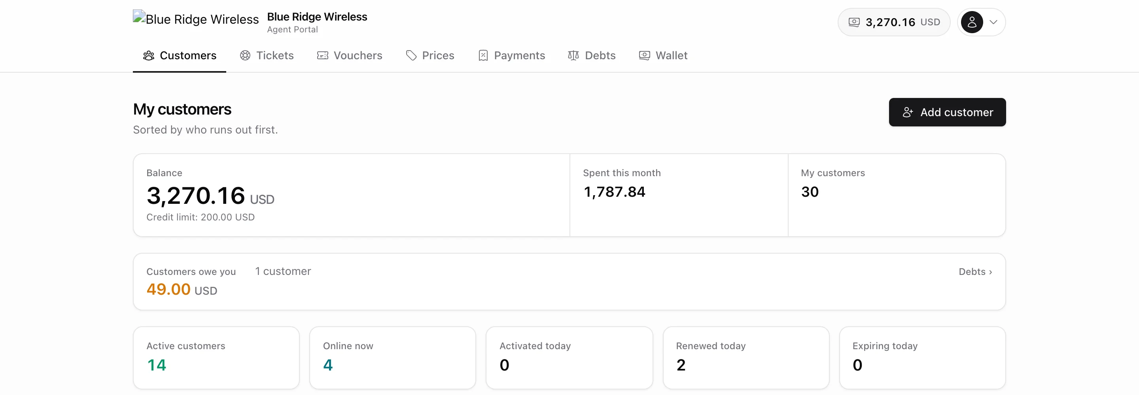Image resolution: width=1139 pixels, height=395 pixels.
Task: Open the Active customers card
Action: point(216,358)
